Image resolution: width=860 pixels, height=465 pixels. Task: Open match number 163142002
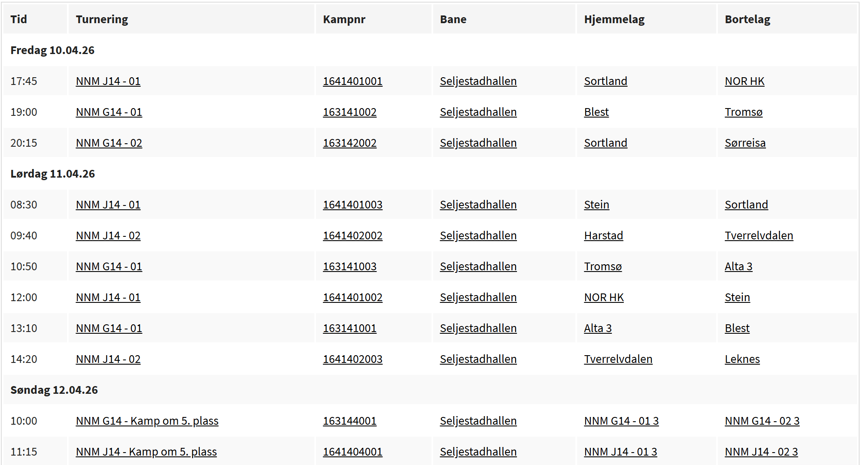pos(349,143)
